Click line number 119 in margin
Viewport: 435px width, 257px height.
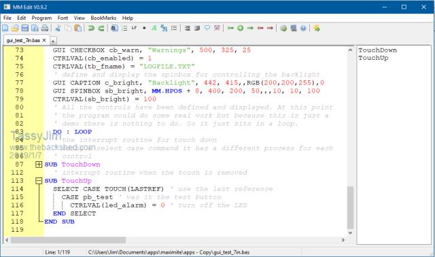pyautogui.click(x=17, y=230)
